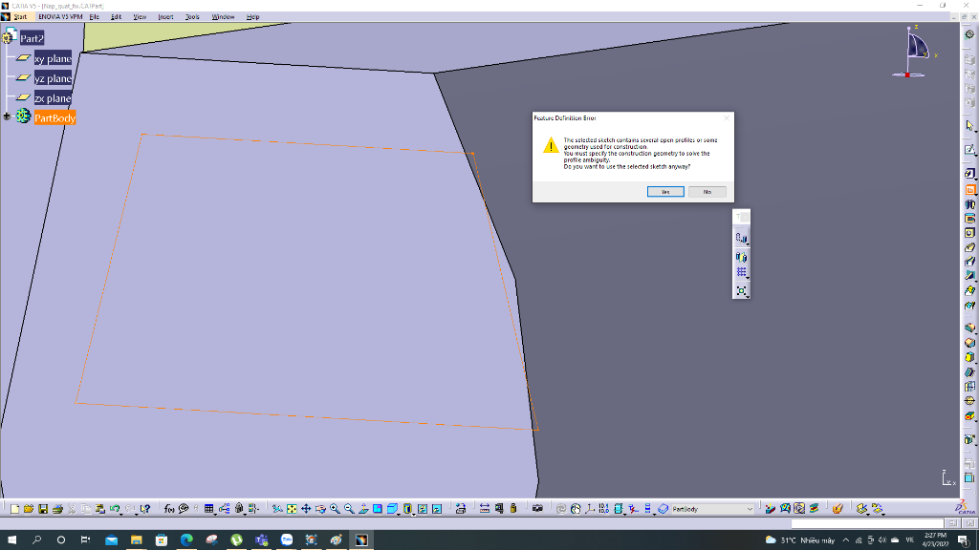Click the Yes button to accept the sketch
Viewport: 979px width, 550px height.
[x=664, y=191]
